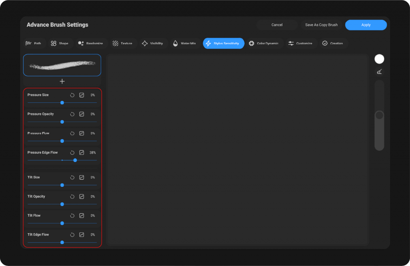410x266 pixels.
Task: Open the Pressure Edge Flow curve editor
Action: pos(82,153)
